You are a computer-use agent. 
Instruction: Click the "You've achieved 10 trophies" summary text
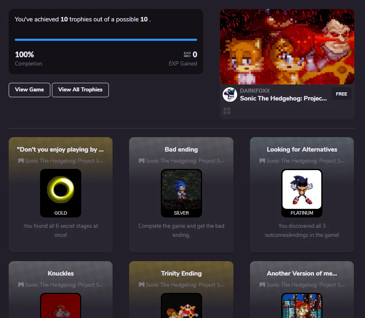(x=82, y=19)
